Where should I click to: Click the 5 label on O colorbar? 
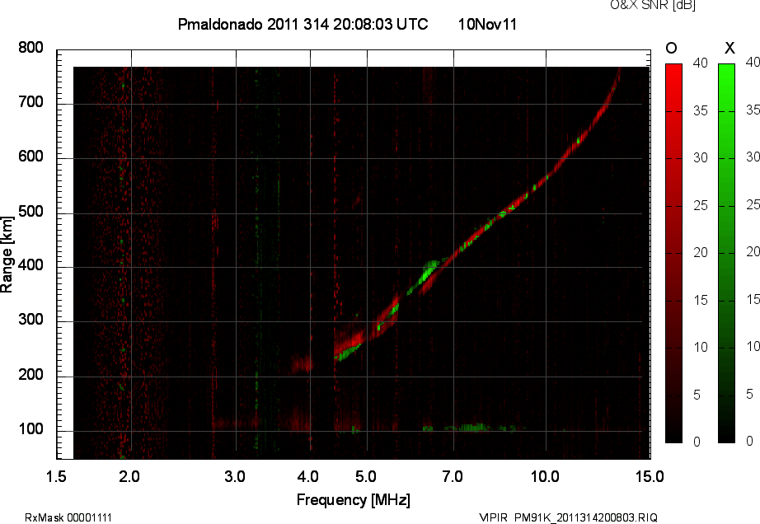[697, 395]
